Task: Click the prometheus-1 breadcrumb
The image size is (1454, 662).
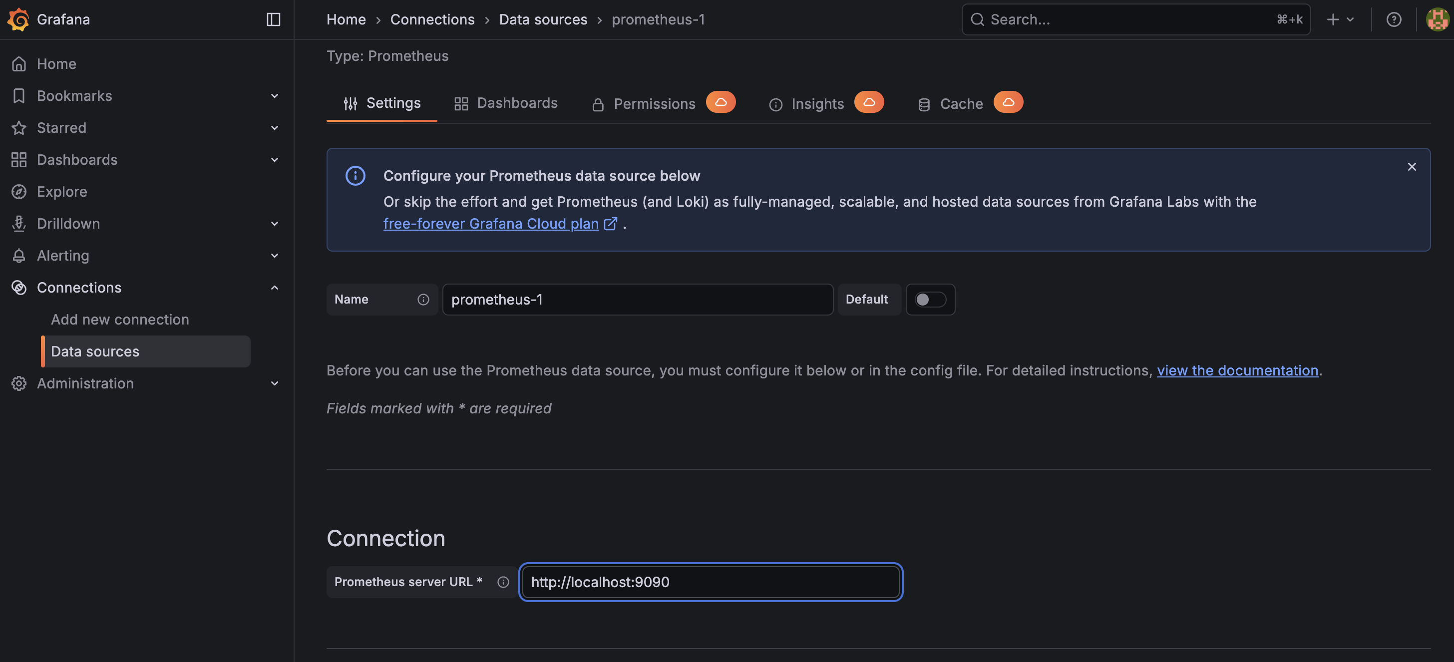Action: point(658,20)
